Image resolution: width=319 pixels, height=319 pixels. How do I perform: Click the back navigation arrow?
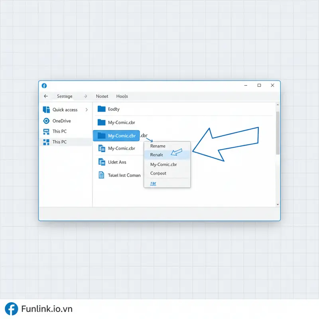pyautogui.click(x=46, y=96)
